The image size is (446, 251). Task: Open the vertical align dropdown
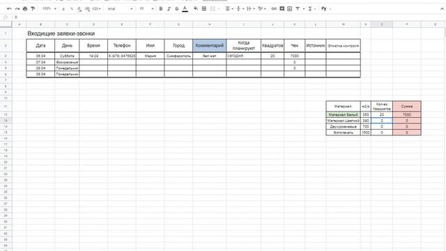point(240,9)
